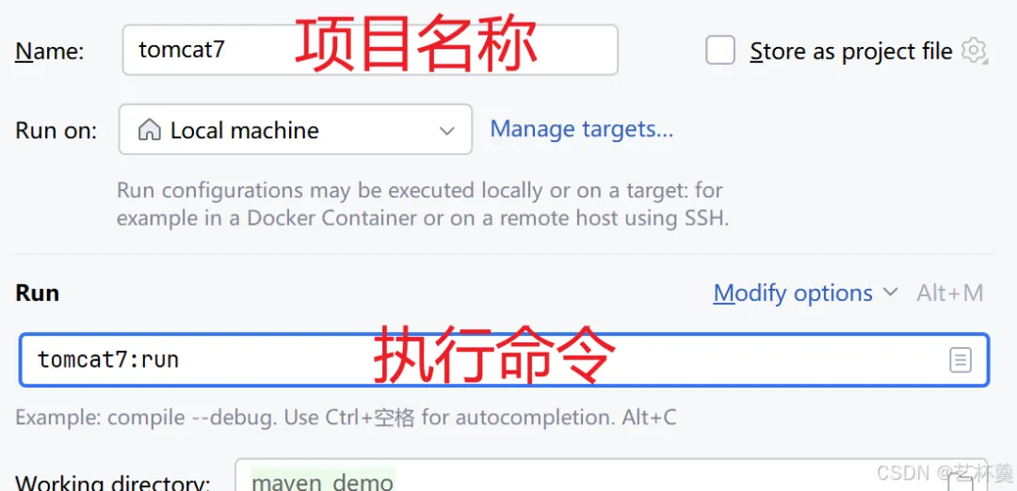
Task: Click the Name field containing tomcat7
Action: [370, 50]
